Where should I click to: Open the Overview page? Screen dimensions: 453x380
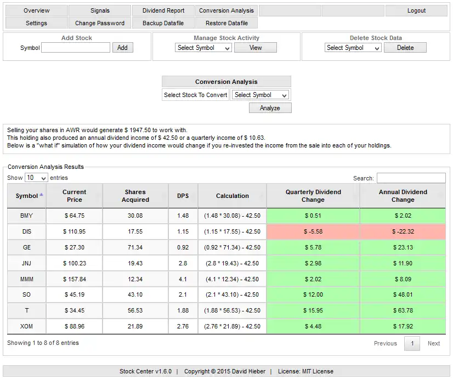coord(37,10)
